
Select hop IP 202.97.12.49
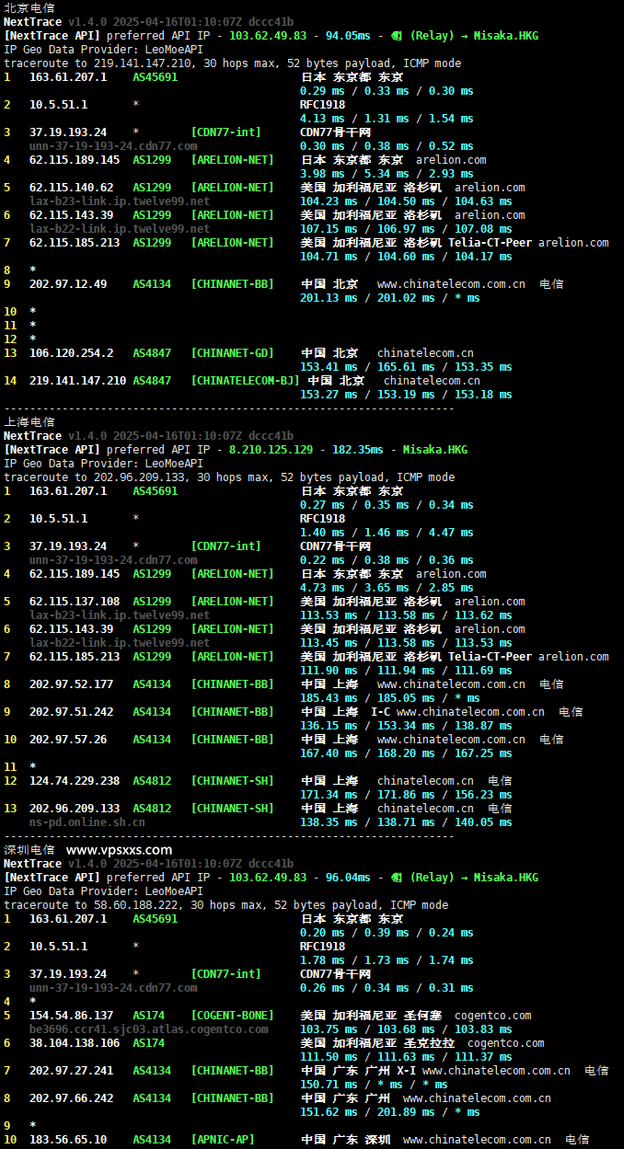tap(68, 284)
